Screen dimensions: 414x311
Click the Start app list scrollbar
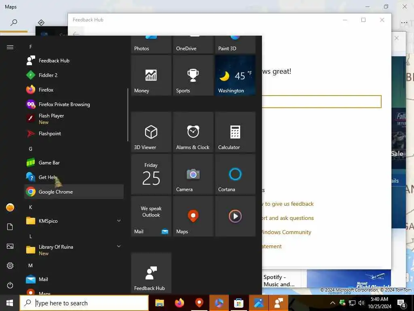click(128, 115)
